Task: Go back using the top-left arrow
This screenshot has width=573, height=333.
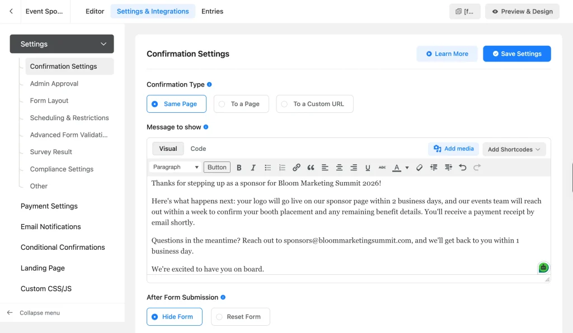Action: 11,11
